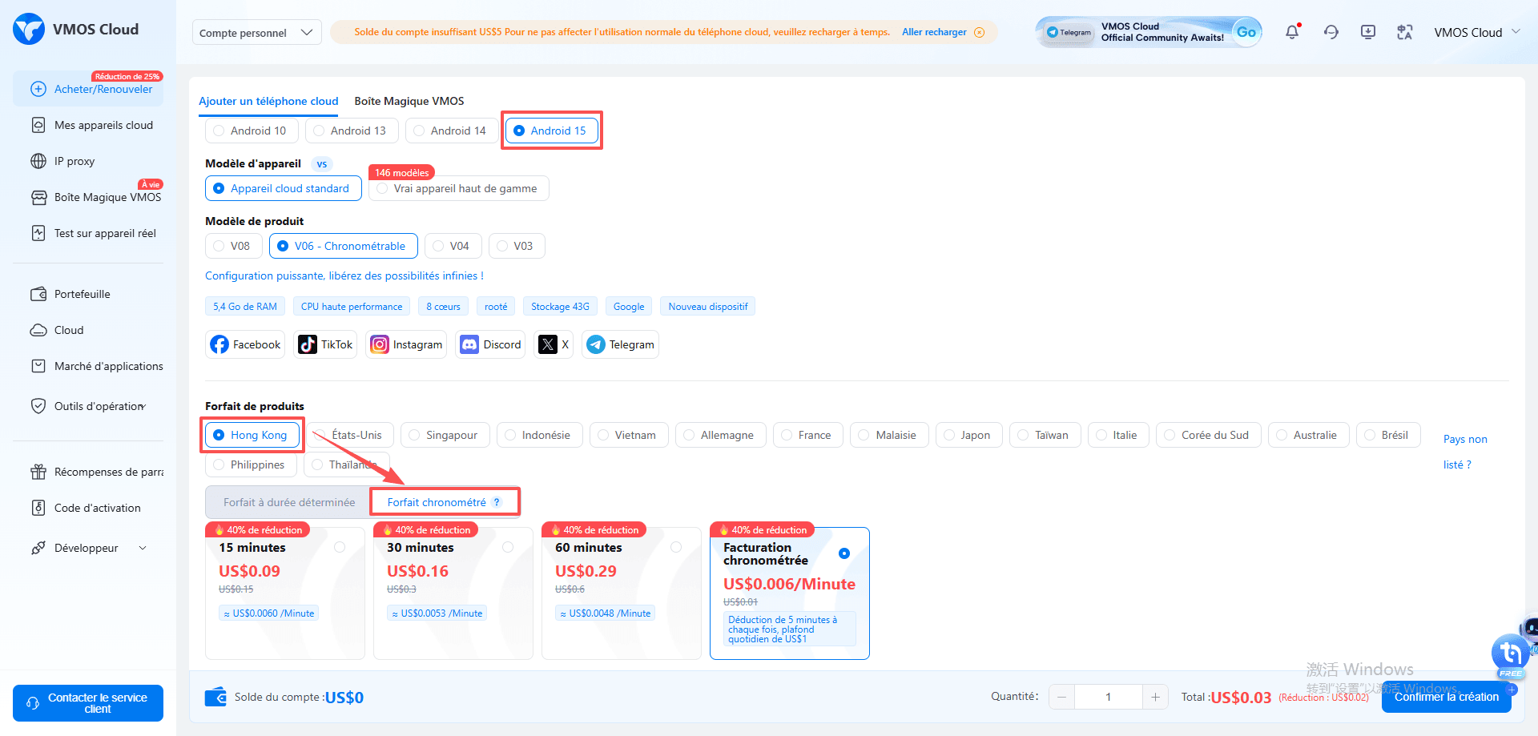Expand the VMOS Cloud account menu

(1476, 32)
